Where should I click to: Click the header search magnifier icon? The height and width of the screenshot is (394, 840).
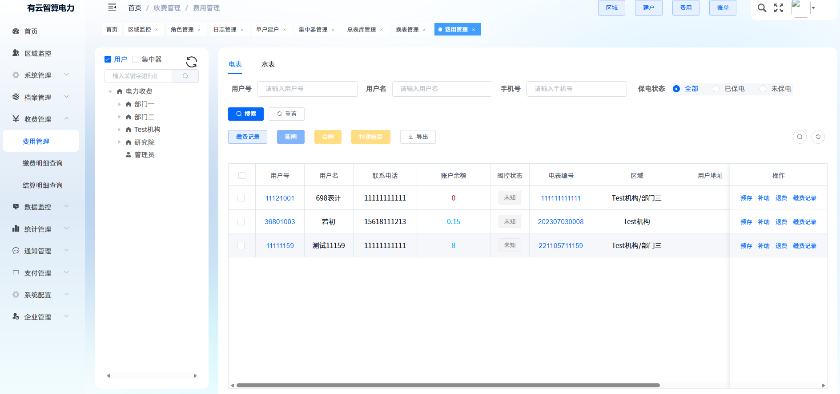(762, 8)
